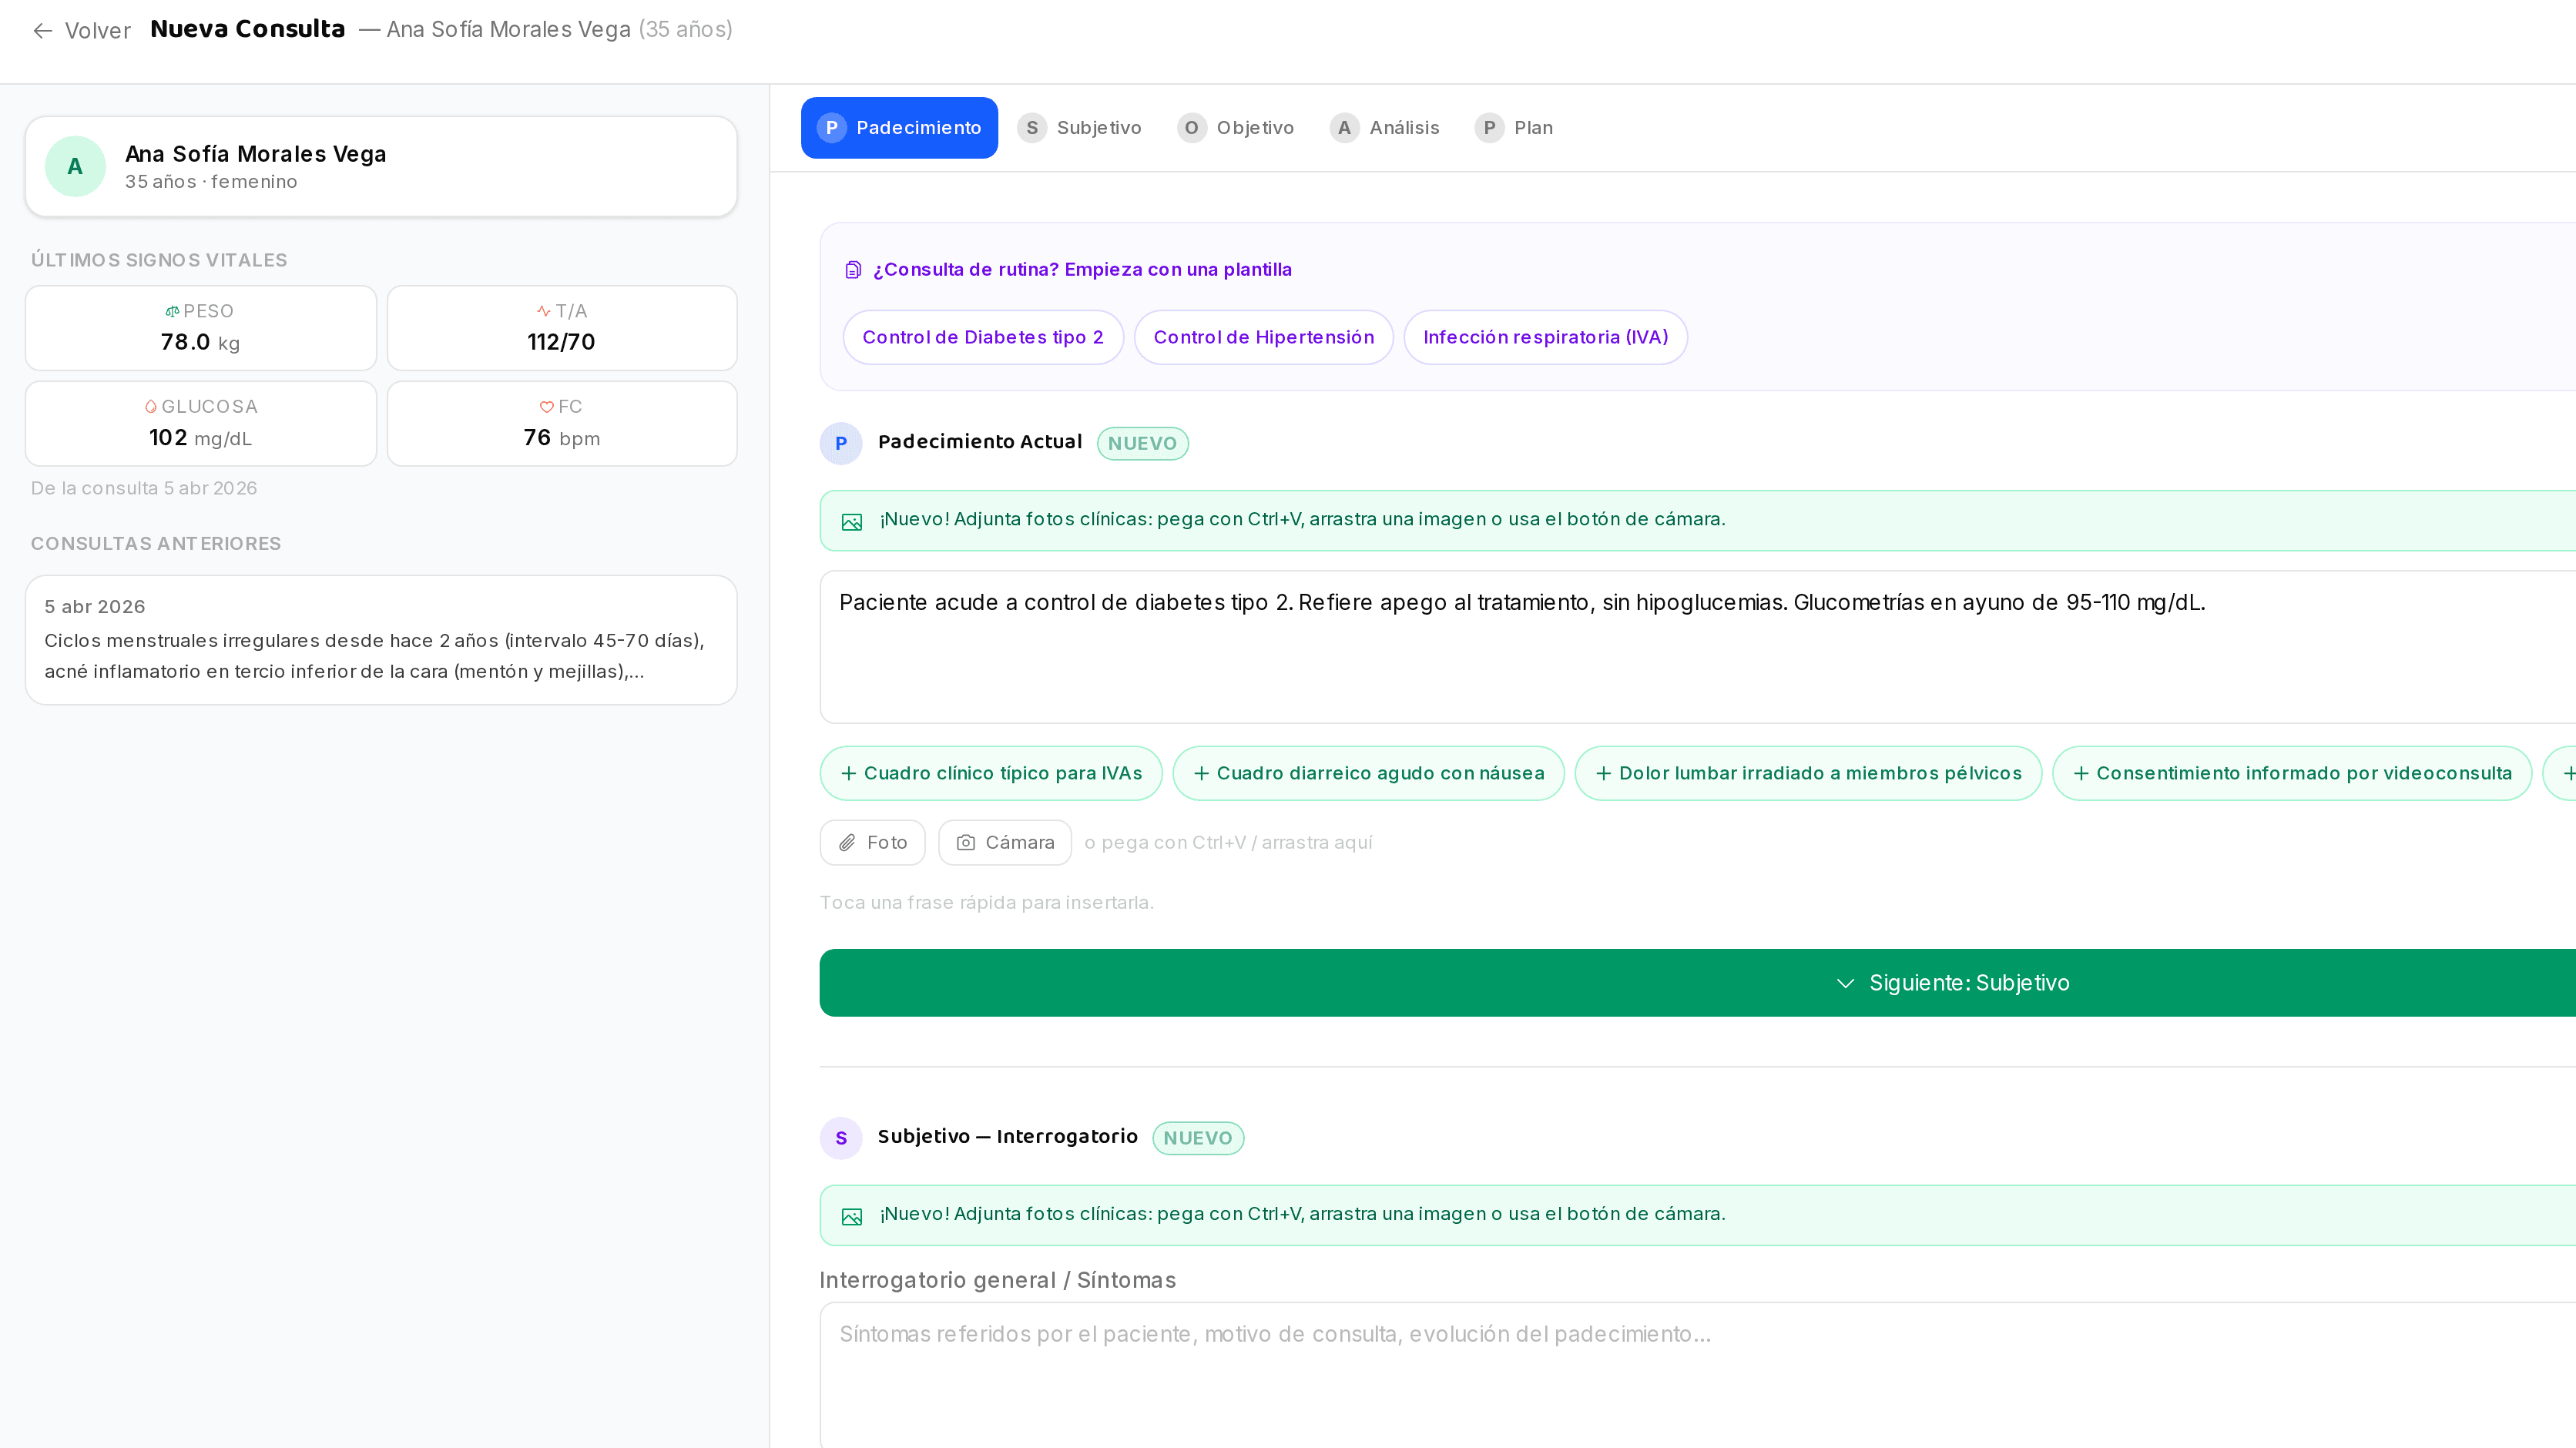The height and width of the screenshot is (1448, 2576).
Task: Click plus icon on Consentimiento informado phrase
Action: point(2082,774)
